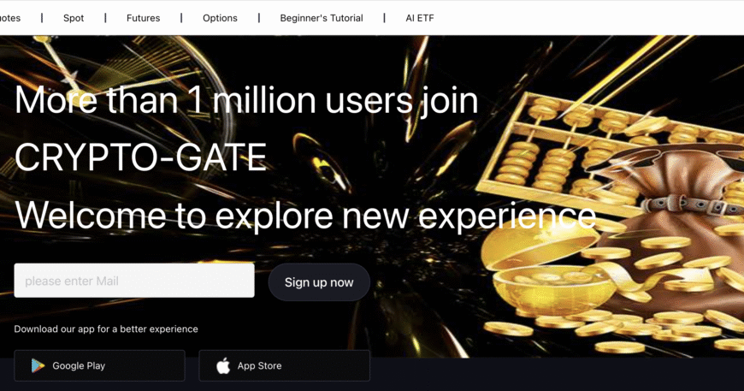Open the partially visible Quotes nav item

point(9,18)
